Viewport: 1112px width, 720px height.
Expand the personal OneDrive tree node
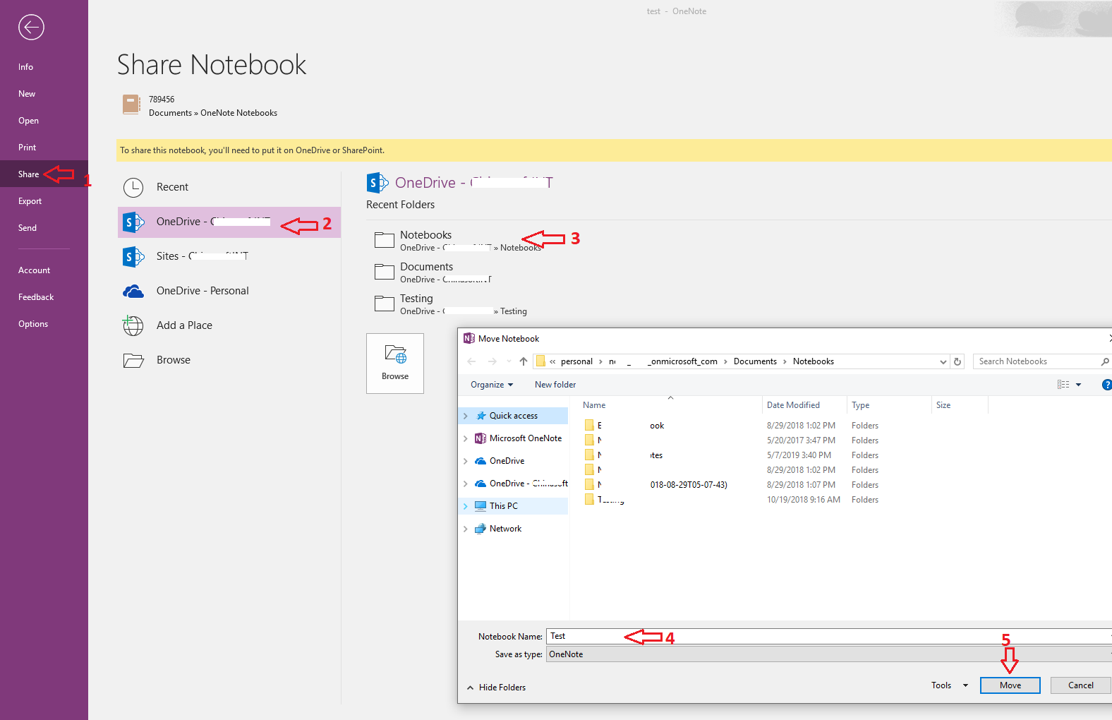[466, 461]
